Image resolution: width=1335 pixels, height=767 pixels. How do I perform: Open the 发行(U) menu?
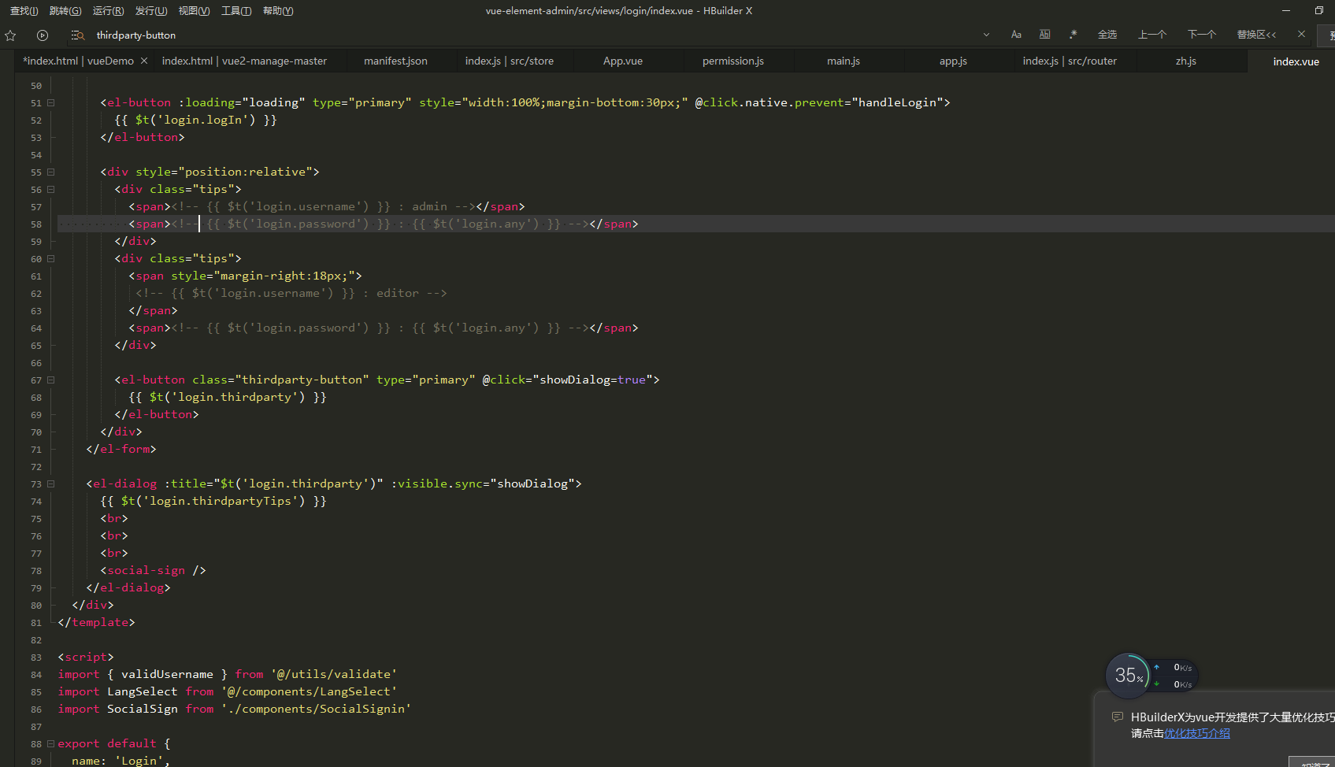[x=151, y=11]
